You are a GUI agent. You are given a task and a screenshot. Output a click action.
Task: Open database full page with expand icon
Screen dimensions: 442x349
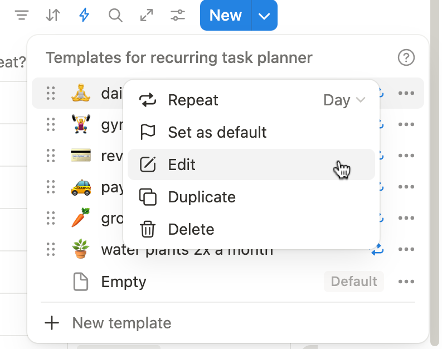click(x=147, y=15)
